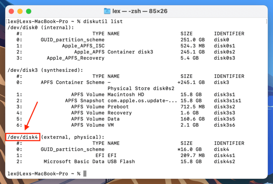Click the 'USB Flash' partition name
This screenshot has height=184, width=273.
point(123,161)
